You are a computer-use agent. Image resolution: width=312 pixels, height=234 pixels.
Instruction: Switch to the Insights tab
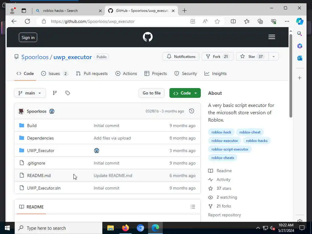[x=215, y=73]
